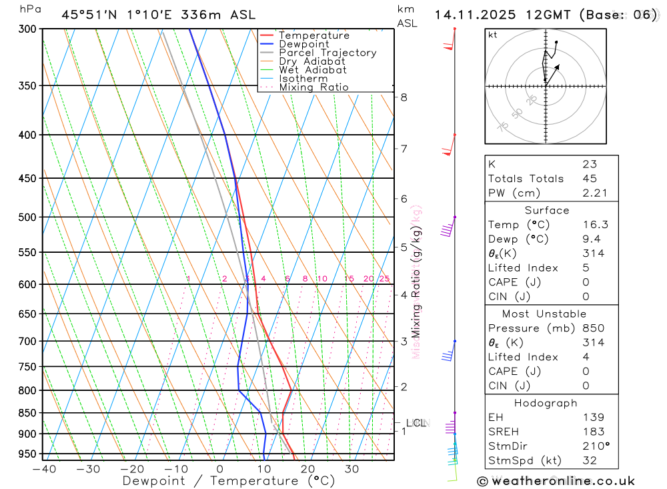Click the 700 hPa pressure label

pos(27,342)
